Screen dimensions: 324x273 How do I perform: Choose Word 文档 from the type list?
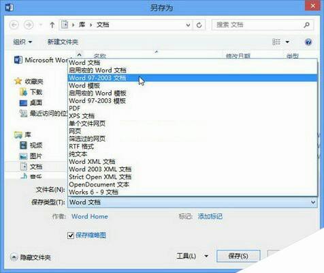[193, 63]
